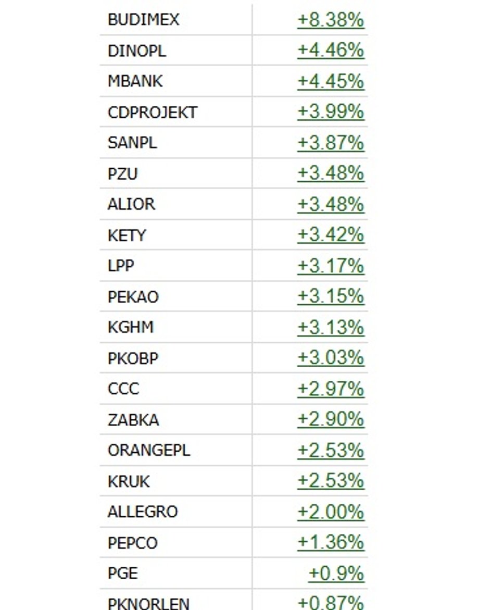Image resolution: width=479 pixels, height=610 pixels.
Task: Select CCC's +2.97% change link
Action: [x=331, y=388]
